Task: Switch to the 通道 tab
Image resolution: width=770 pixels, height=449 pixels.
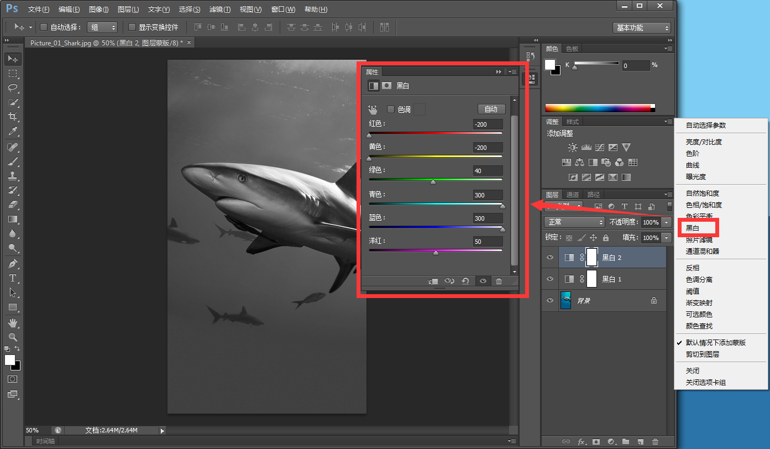Action: [573, 195]
